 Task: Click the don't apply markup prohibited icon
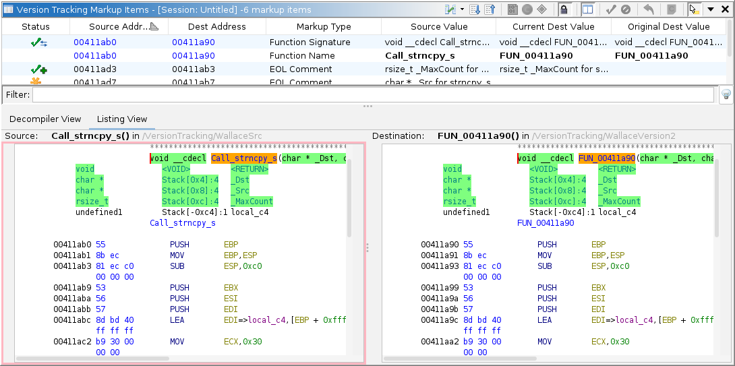point(626,9)
